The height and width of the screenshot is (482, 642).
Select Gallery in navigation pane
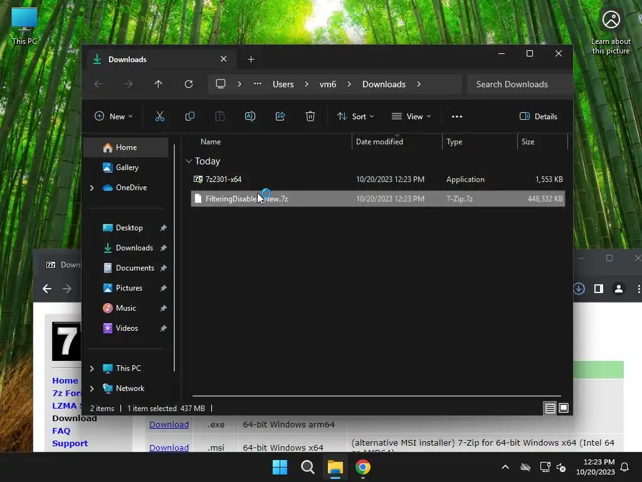point(125,168)
